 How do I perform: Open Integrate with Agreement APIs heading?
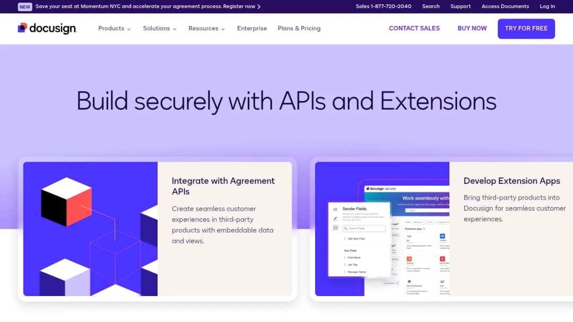tap(223, 186)
